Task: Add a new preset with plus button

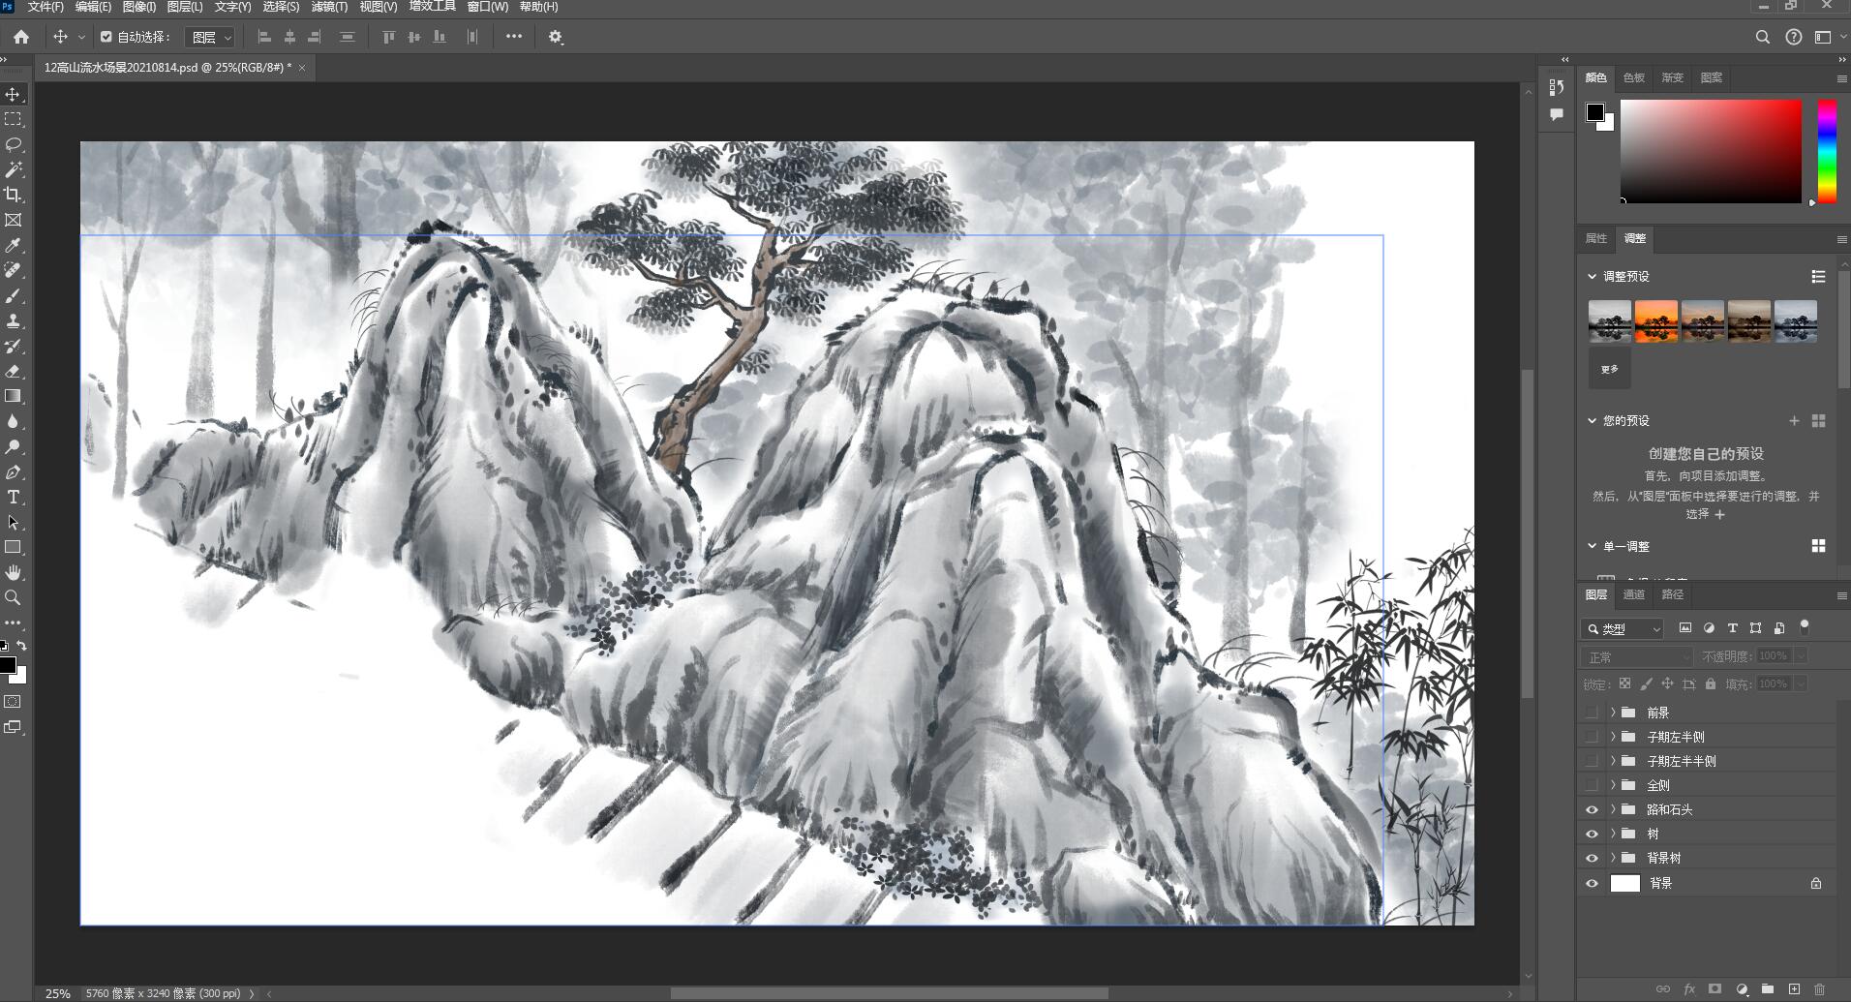Action: click(1794, 420)
